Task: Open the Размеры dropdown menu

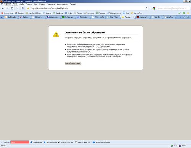Action: point(101,13)
